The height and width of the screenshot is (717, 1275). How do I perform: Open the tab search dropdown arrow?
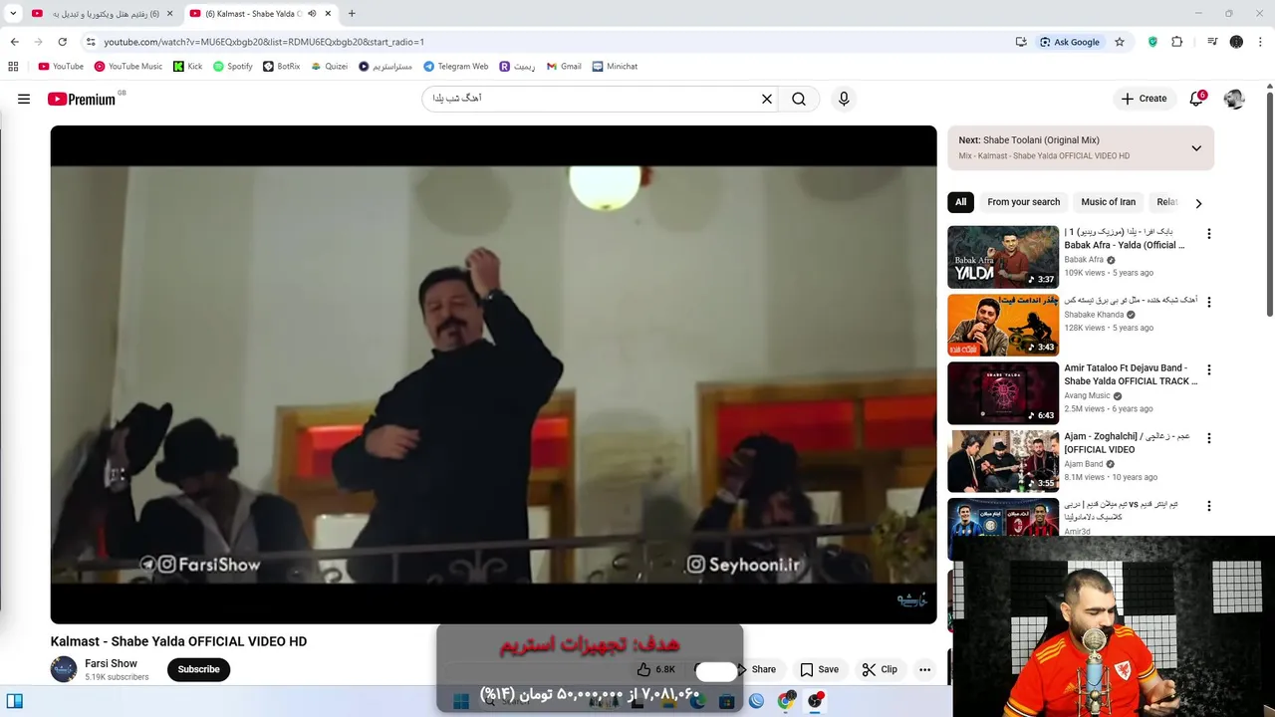pos(13,14)
